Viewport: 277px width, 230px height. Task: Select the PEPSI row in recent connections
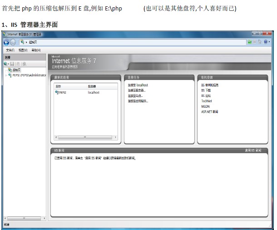click(x=86, y=92)
